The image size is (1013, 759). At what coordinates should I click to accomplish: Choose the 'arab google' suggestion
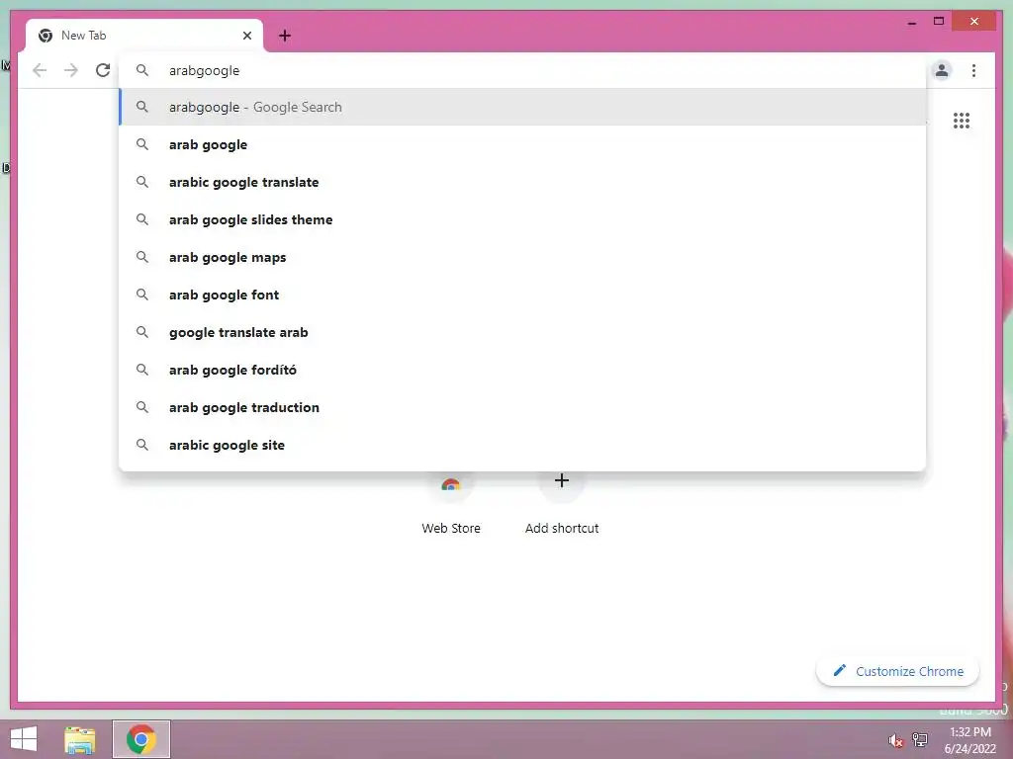[x=522, y=144]
